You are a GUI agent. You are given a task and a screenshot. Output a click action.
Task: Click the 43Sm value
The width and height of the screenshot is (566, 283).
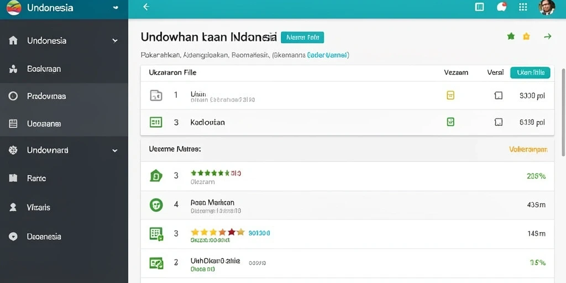[x=536, y=205]
